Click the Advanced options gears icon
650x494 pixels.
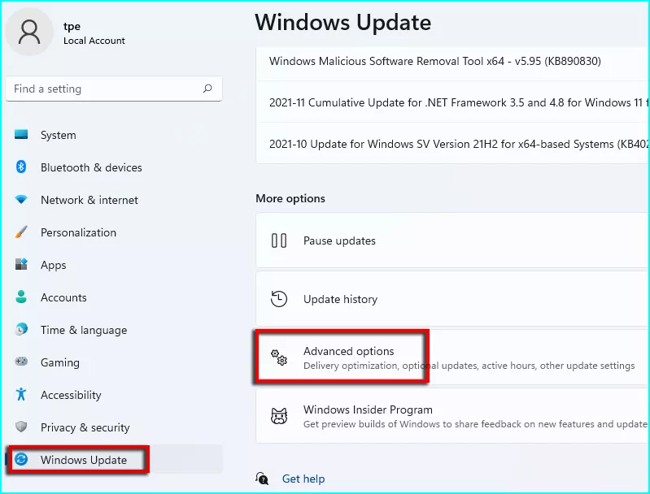[x=279, y=357]
